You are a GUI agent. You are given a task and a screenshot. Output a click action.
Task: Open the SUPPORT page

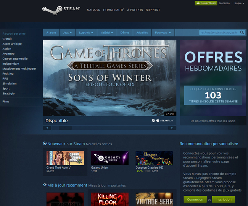click(153, 10)
